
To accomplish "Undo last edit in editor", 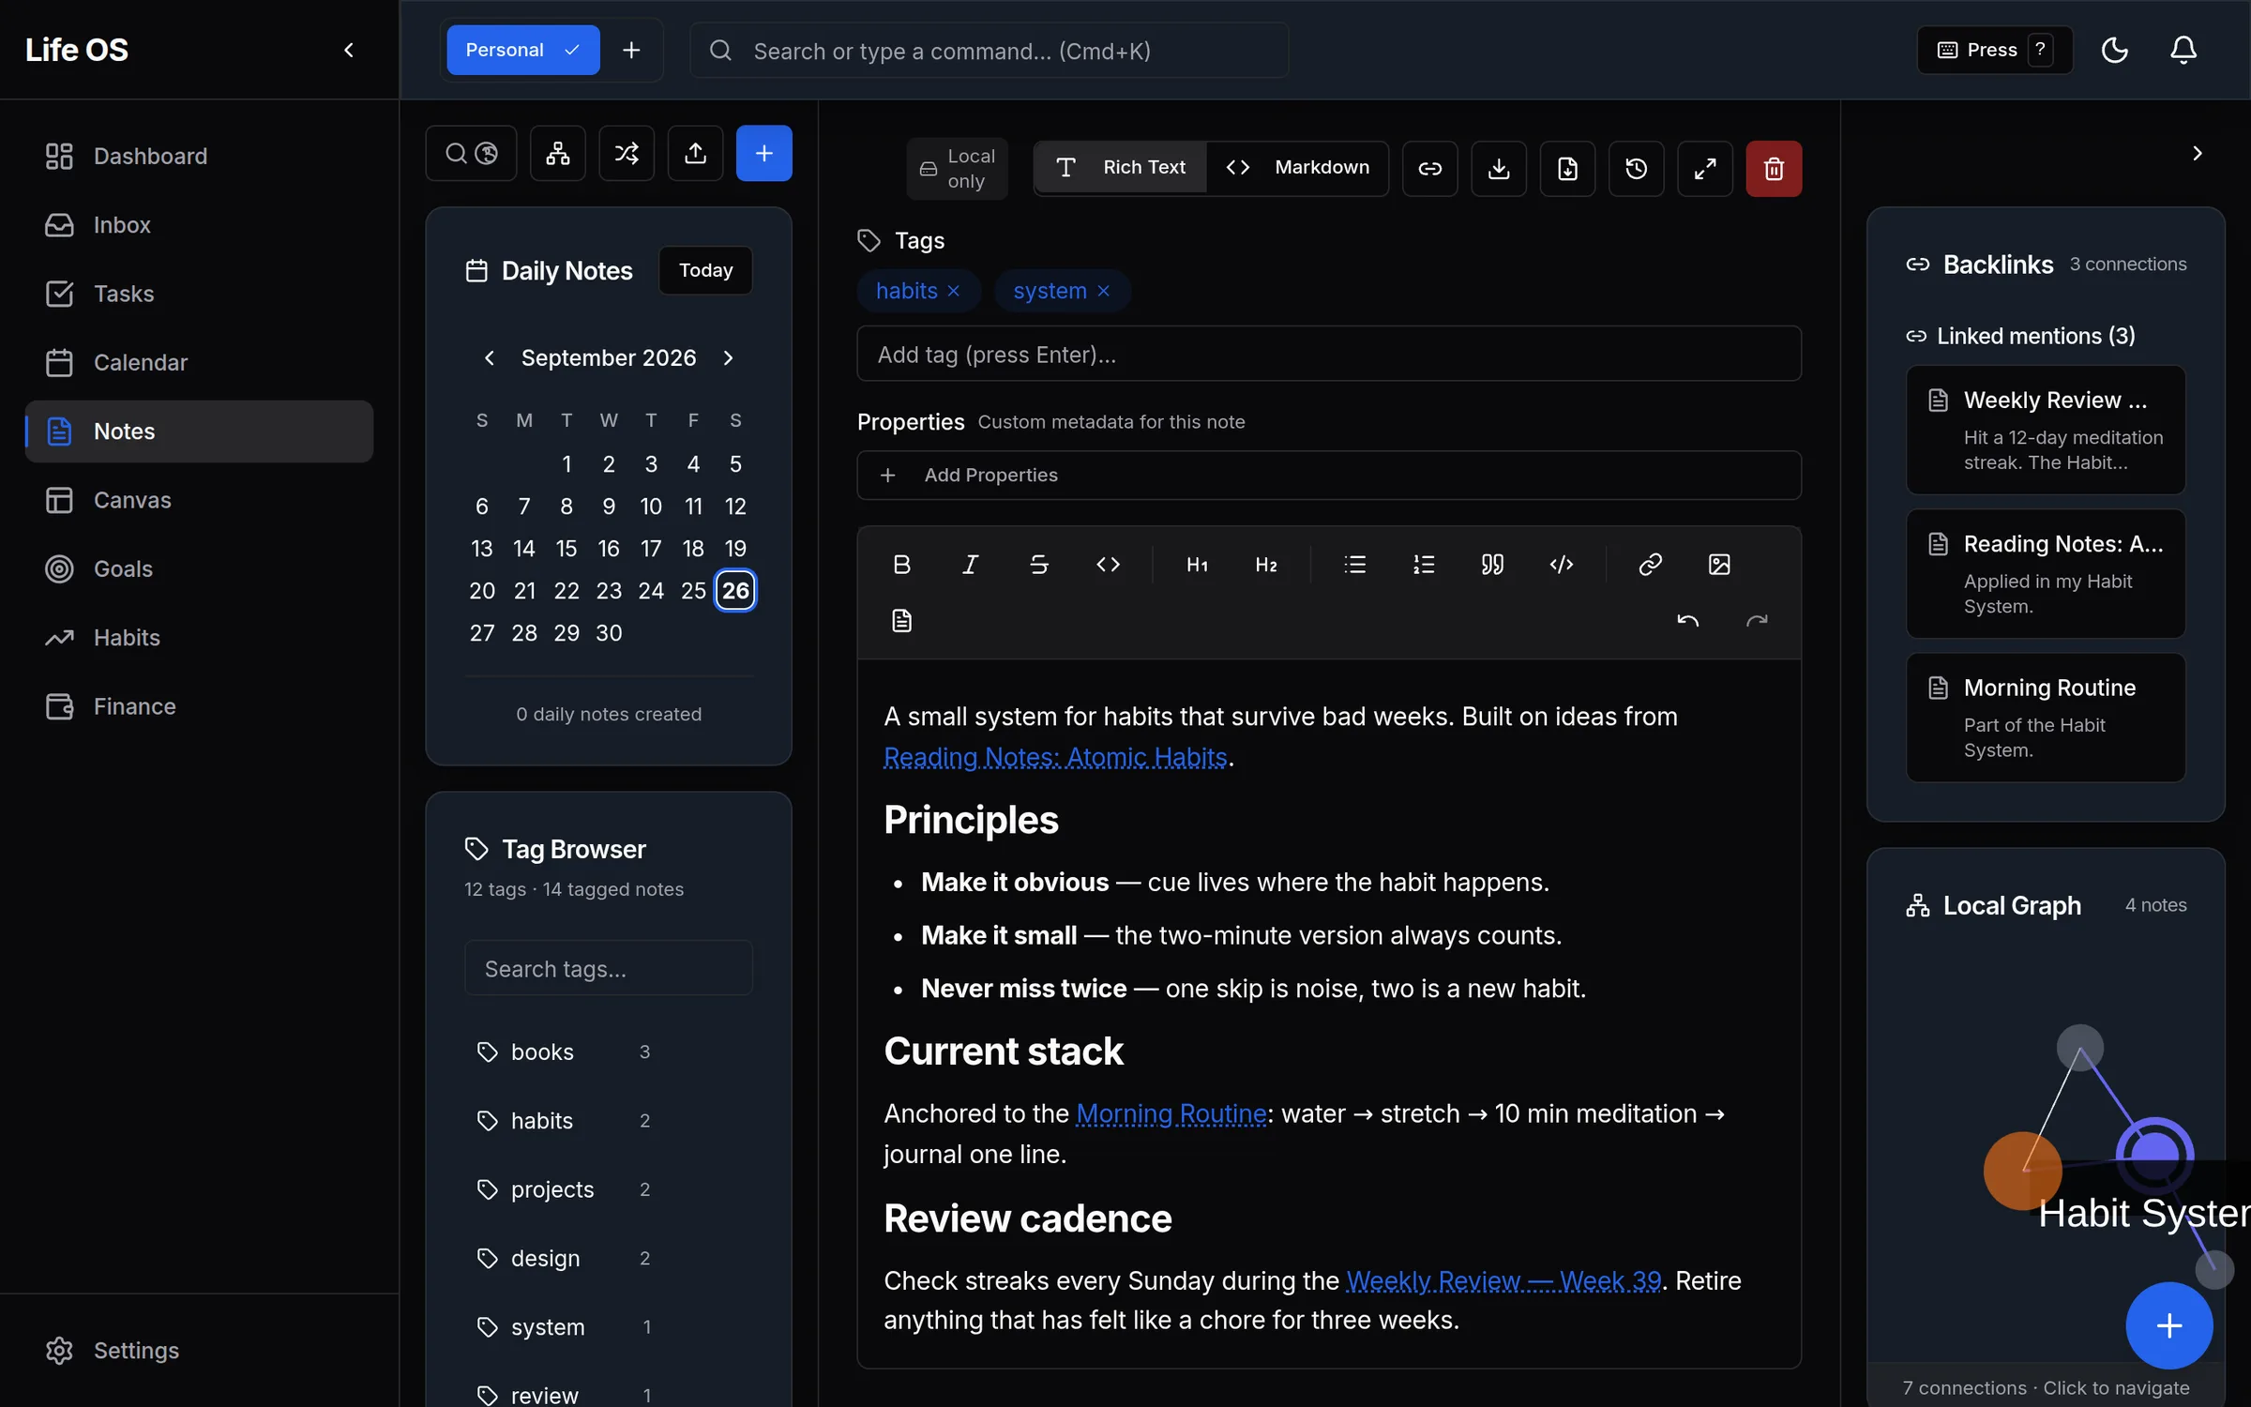I will coord(1687,620).
